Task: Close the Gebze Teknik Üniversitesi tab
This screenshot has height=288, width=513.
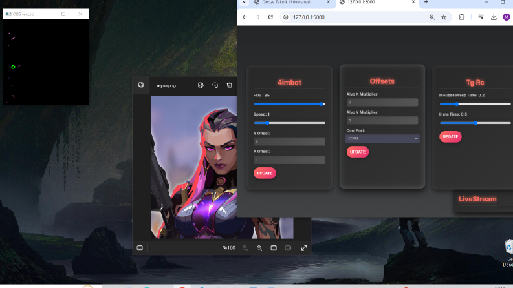Action: (x=328, y=3)
